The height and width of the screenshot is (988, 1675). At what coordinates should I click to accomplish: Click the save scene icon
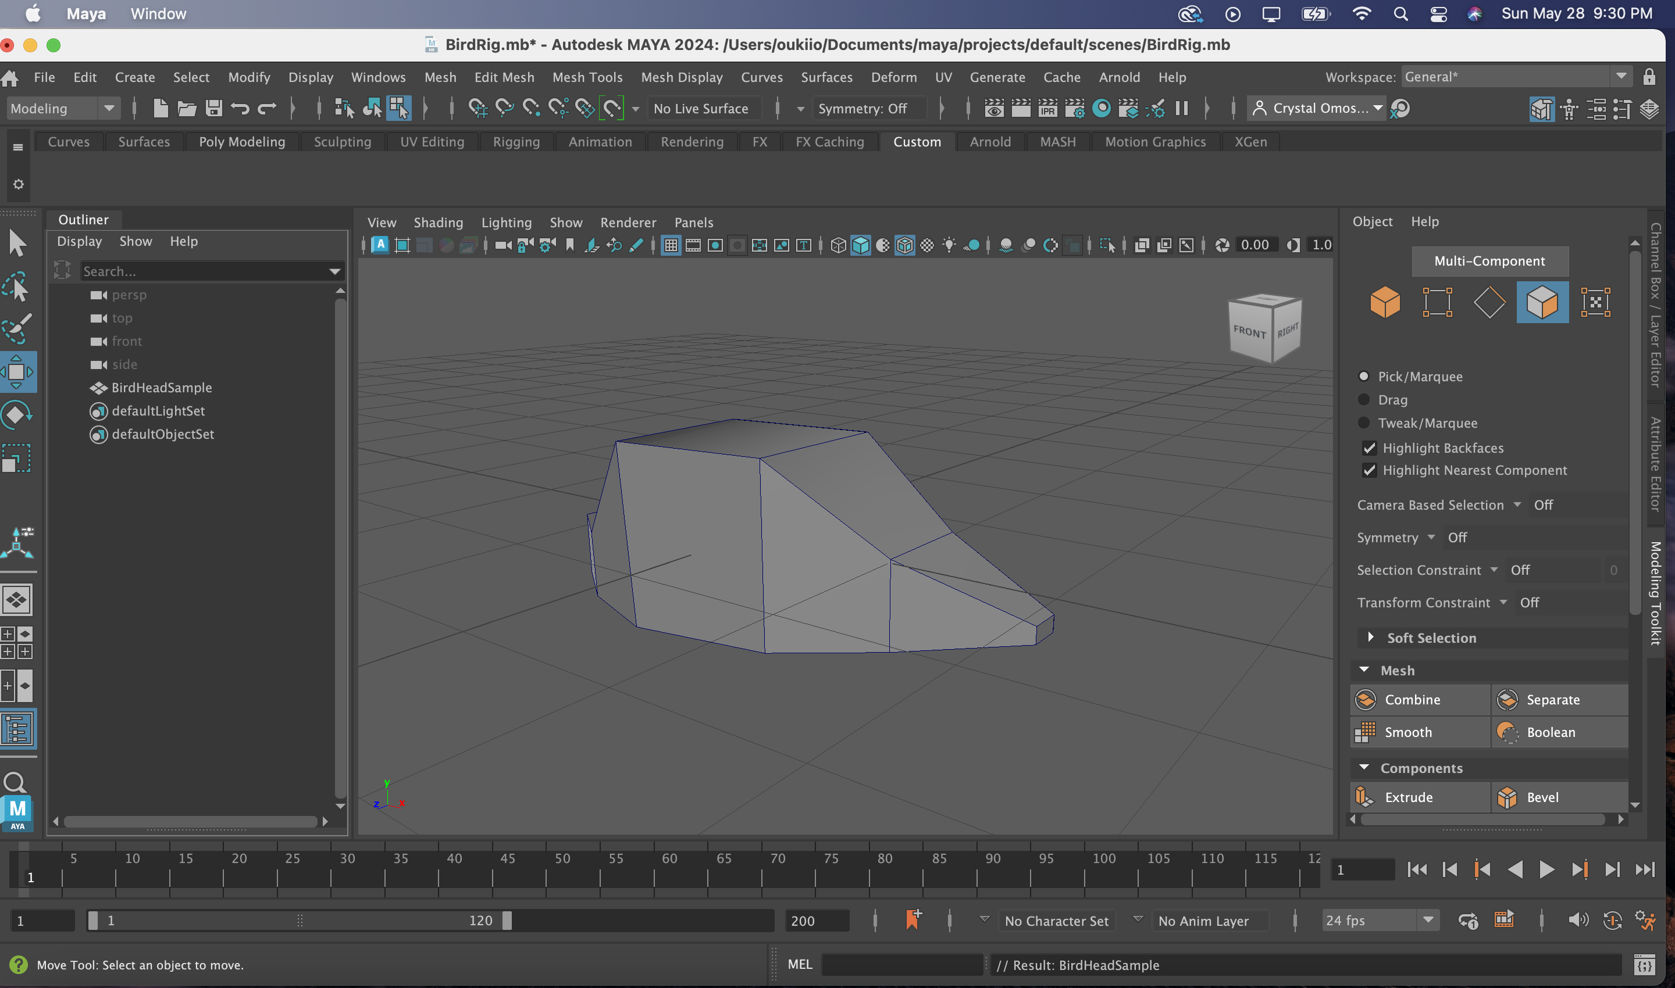pyautogui.click(x=213, y=109)
